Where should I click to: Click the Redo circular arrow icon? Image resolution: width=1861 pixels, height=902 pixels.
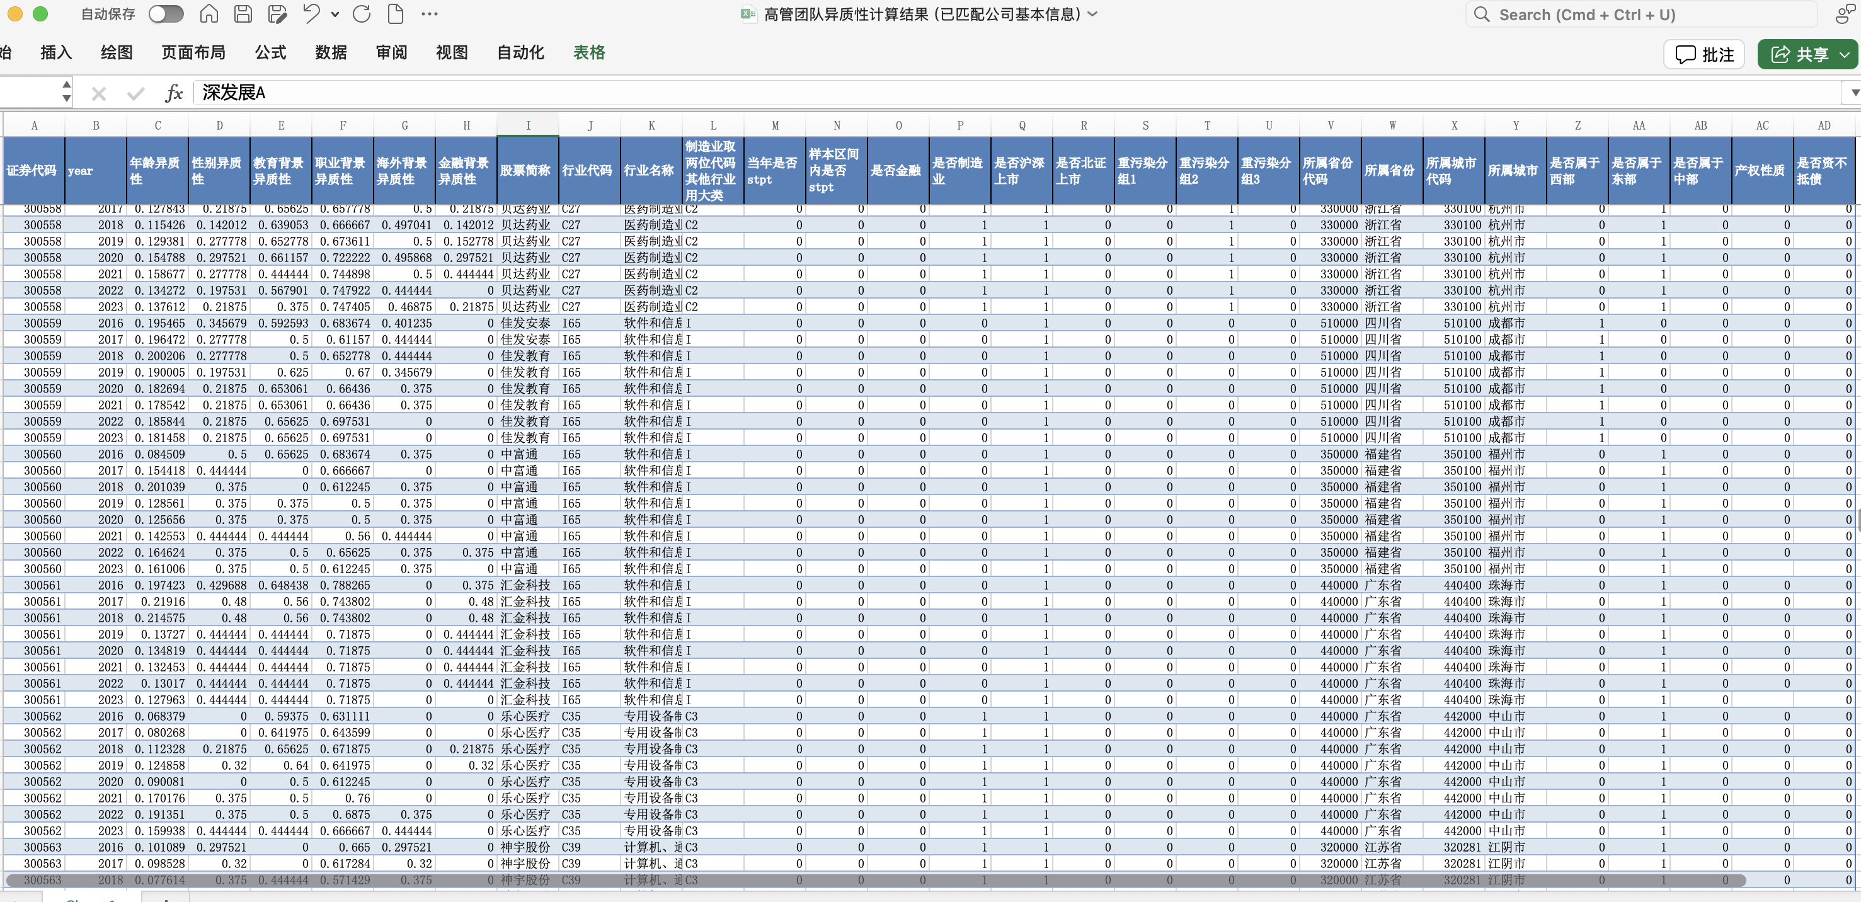tap(362, 14)
